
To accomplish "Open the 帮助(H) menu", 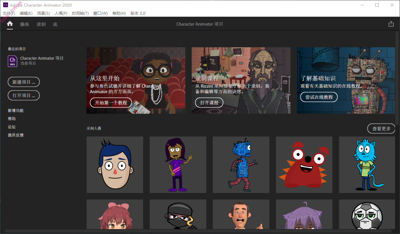I will coord(119,13).
